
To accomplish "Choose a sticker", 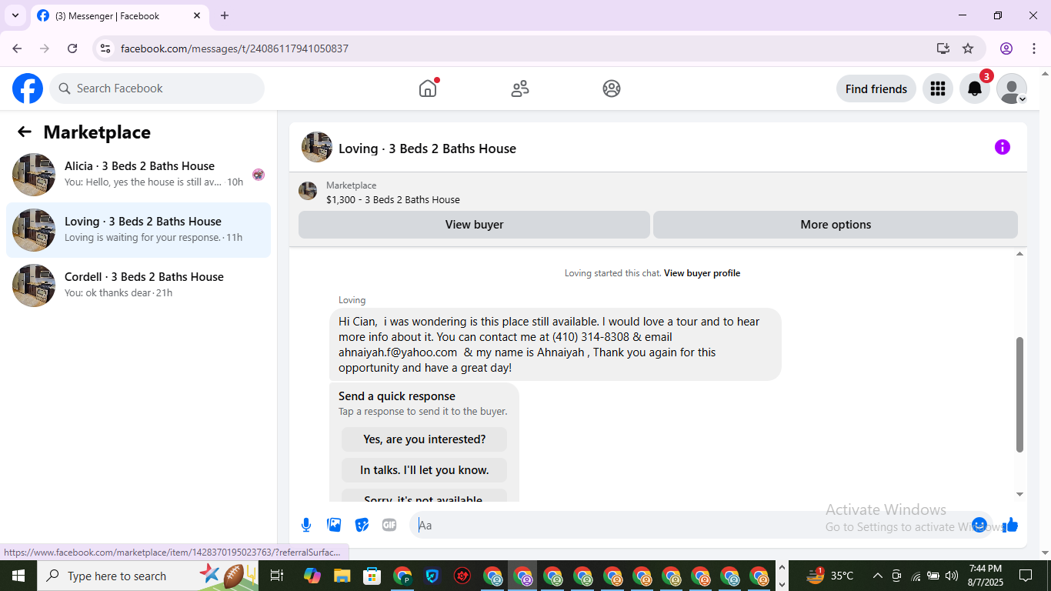I will point(362,525).
